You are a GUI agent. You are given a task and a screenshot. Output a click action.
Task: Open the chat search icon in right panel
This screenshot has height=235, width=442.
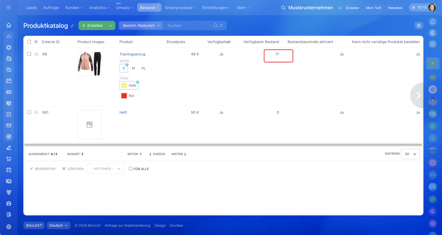[433, 44]
